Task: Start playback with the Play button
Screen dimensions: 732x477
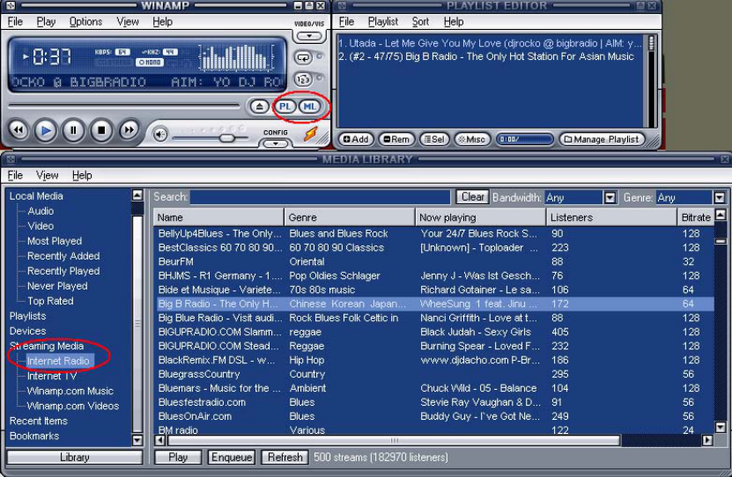Action: [46, 130]
